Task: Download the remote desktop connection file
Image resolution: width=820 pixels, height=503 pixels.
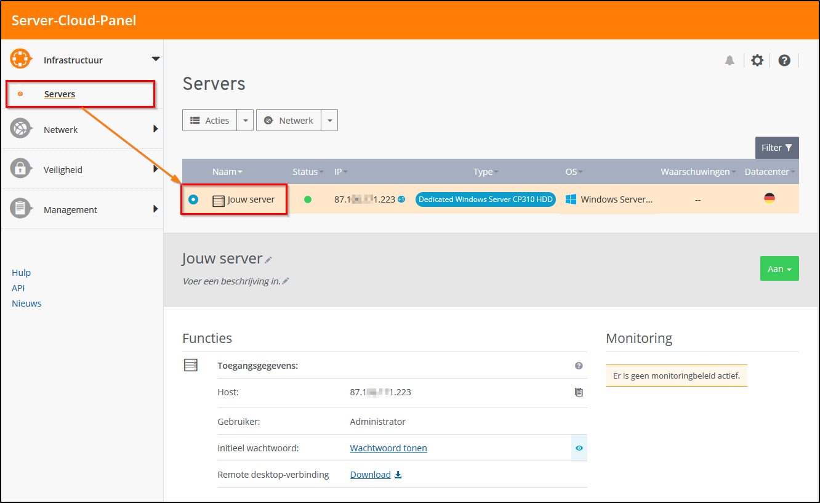Action: click(376, 475)
